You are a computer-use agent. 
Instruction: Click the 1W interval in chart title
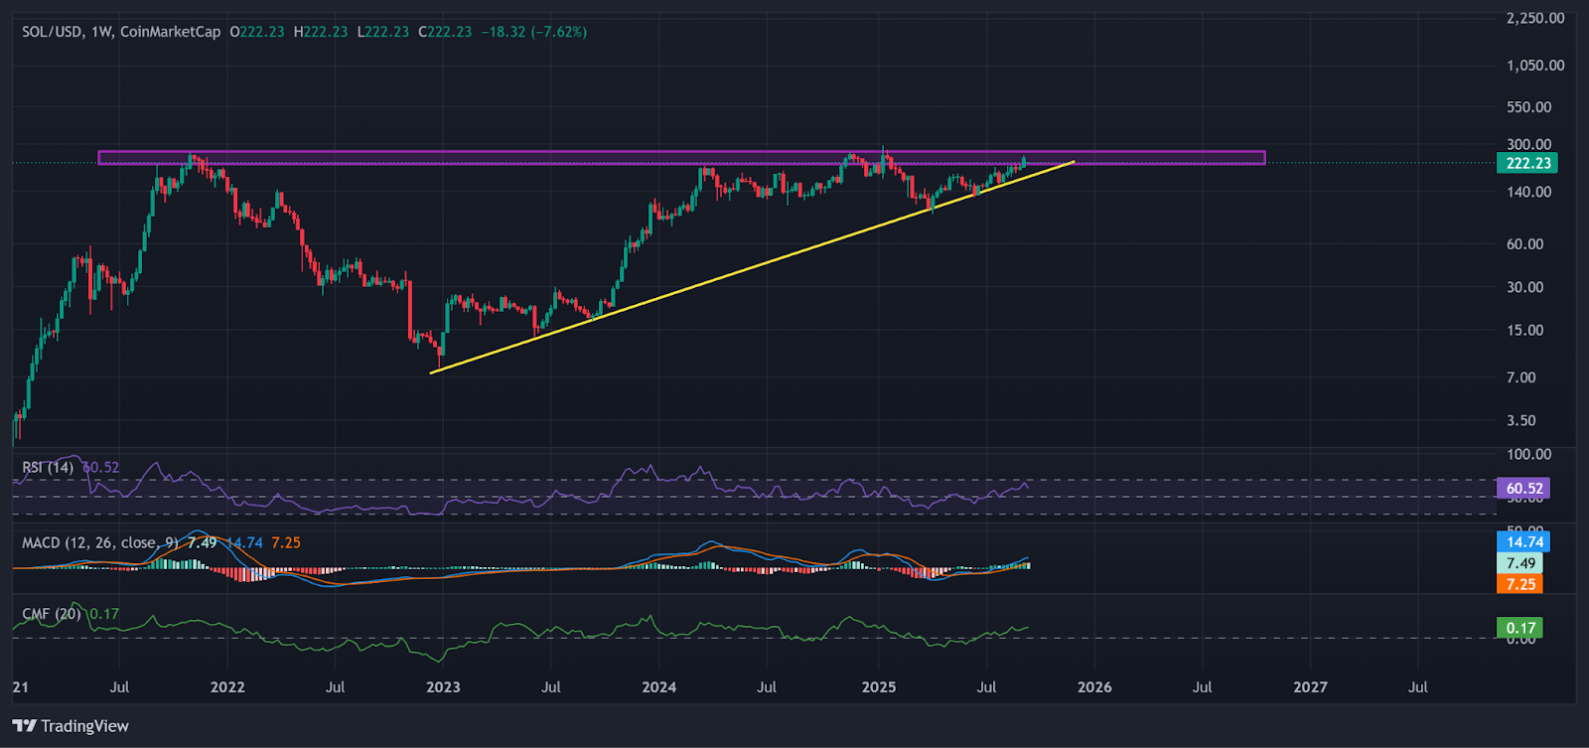101,32
